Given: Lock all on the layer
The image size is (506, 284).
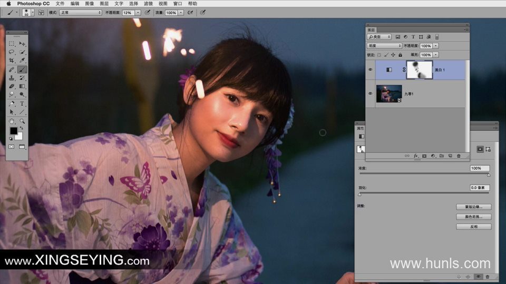Looking at the screenshot, I should point(400,55).
